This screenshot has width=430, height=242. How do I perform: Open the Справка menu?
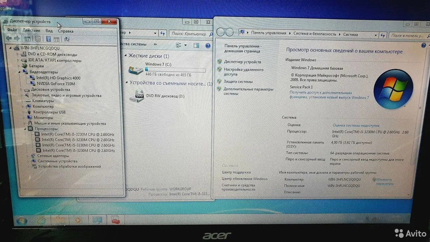(65, 31)
